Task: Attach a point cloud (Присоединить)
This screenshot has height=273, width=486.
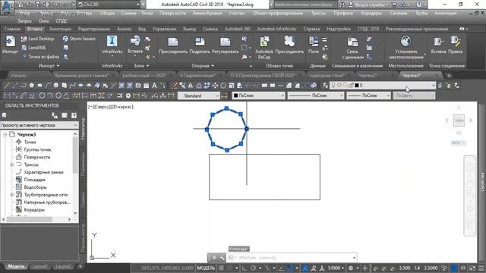Action: 289,45
